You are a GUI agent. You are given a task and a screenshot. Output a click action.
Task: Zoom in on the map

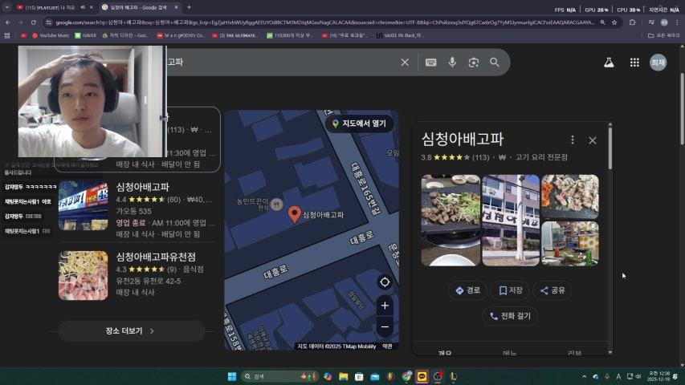point(385,305)
